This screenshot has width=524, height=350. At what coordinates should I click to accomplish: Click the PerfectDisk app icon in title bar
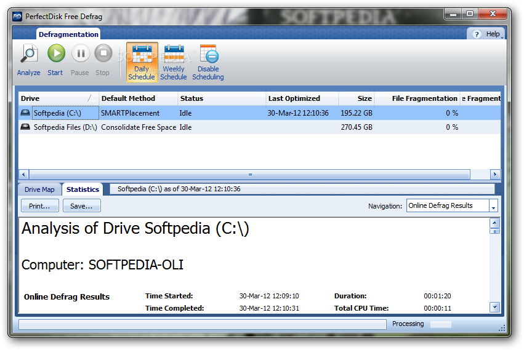[x=17, y=17]
